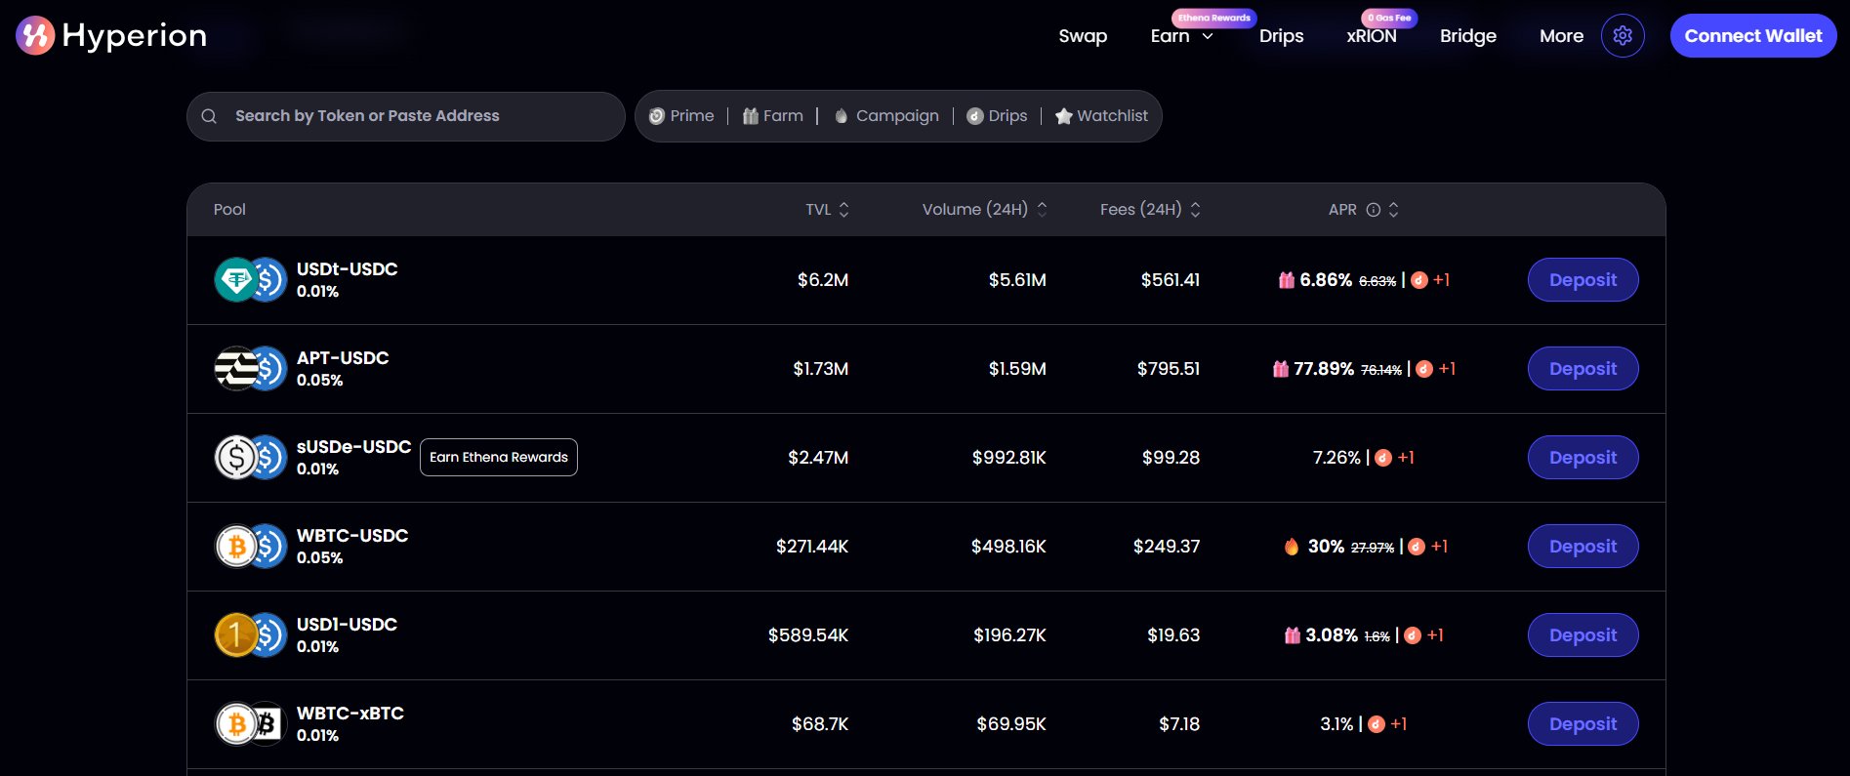Deposit into the WBTC-xBTC pool

coord(1583,724)
